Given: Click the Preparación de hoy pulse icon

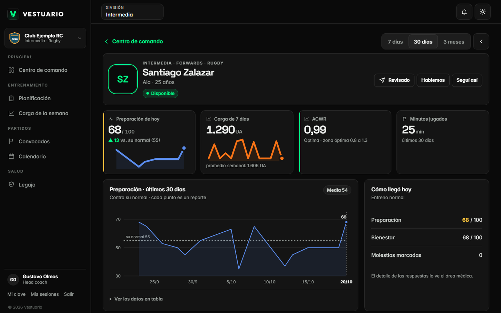Looking at the screenshot, I should [111, 119].
